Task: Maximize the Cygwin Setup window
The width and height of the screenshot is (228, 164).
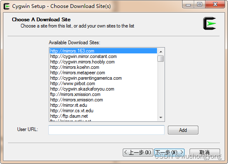Action: click(x=200, y=5)
